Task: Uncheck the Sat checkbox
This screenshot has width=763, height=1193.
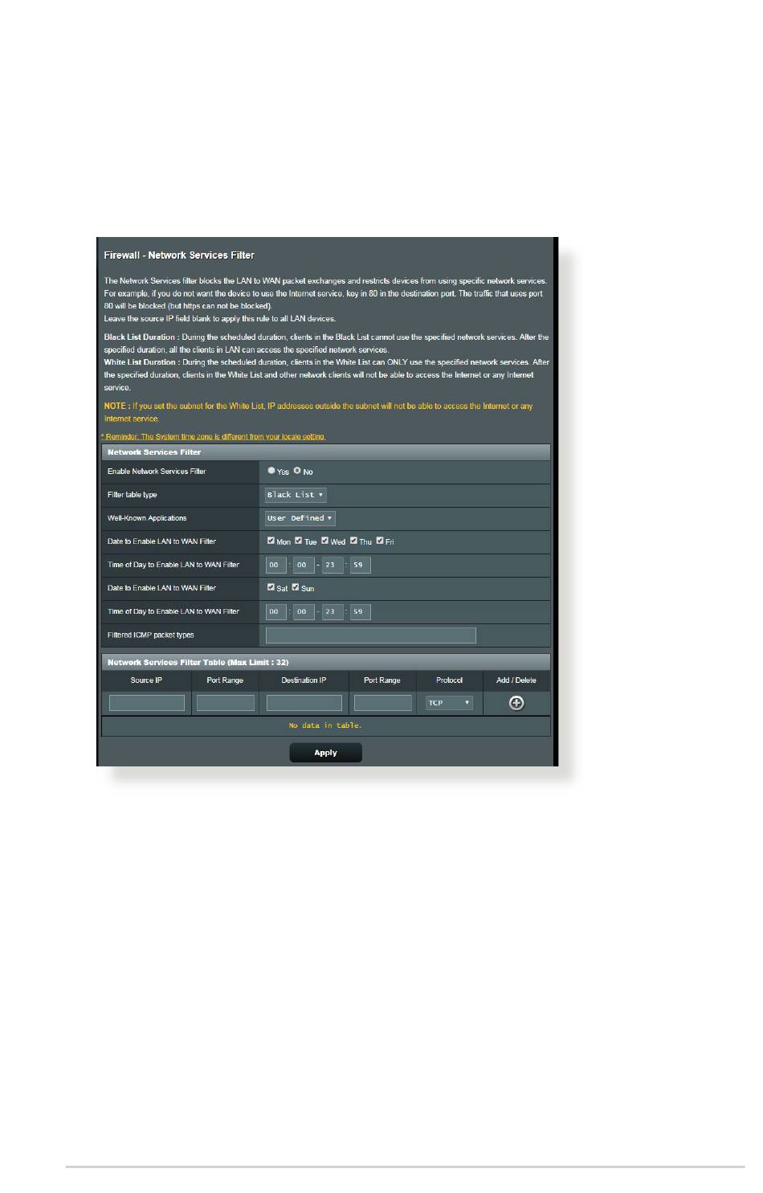Action: coord(271,587)
